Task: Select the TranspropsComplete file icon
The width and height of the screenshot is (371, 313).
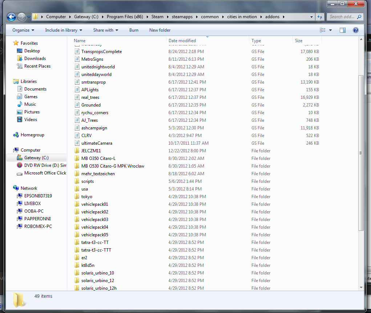Action: point(77,51)
